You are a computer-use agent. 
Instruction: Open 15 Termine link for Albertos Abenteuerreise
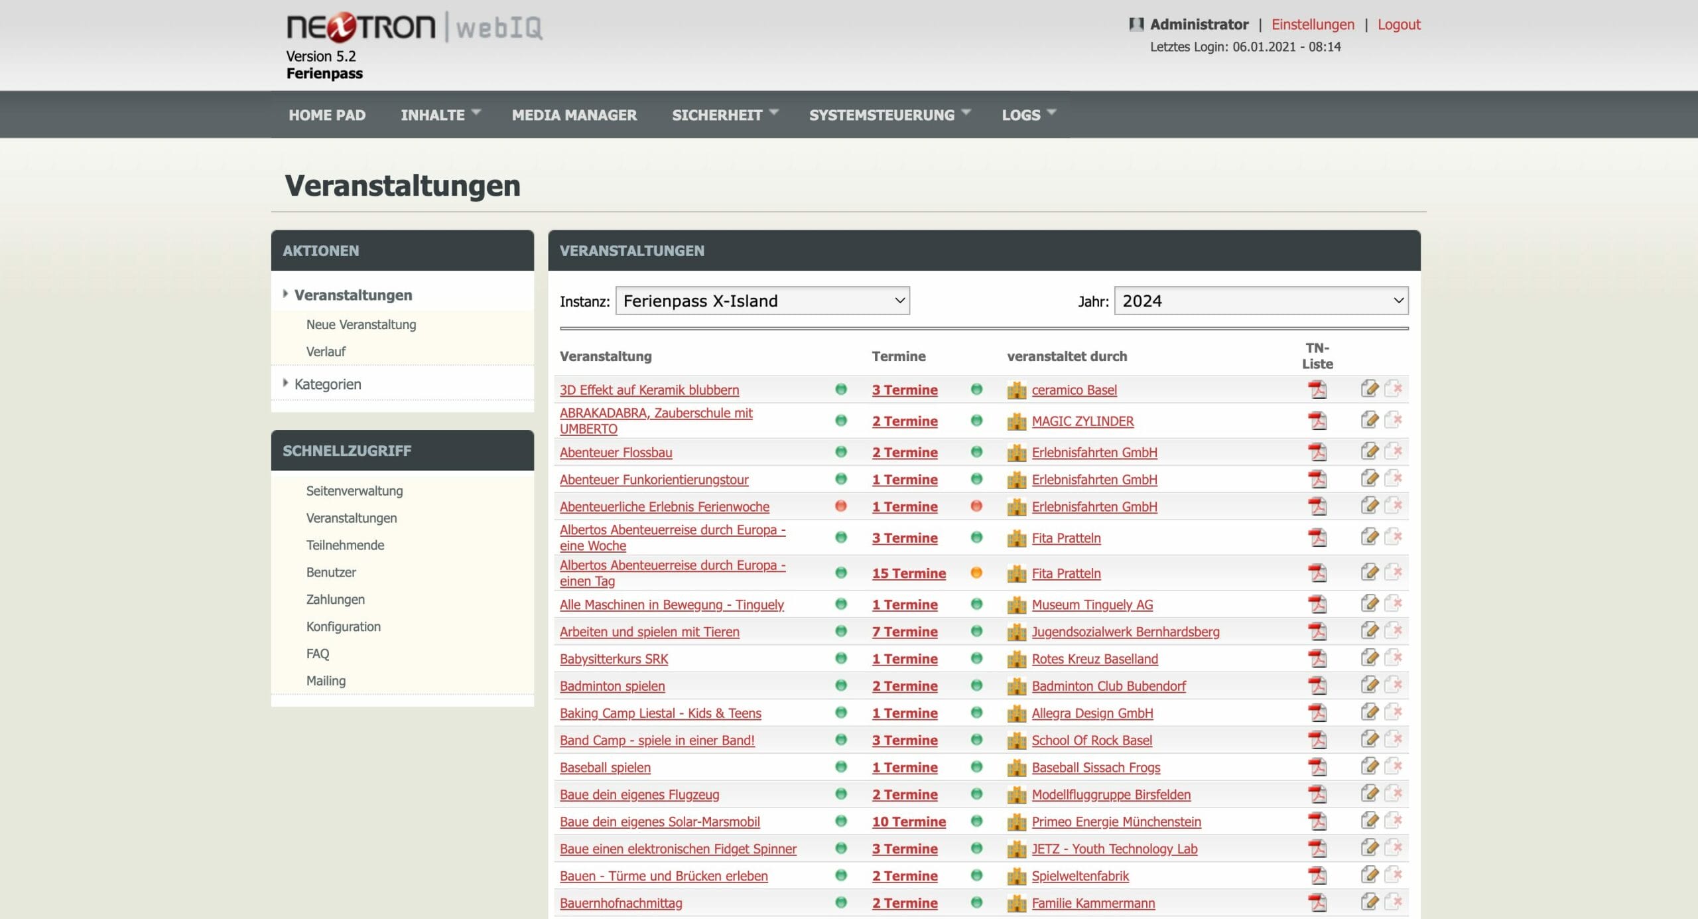[909, 573]
